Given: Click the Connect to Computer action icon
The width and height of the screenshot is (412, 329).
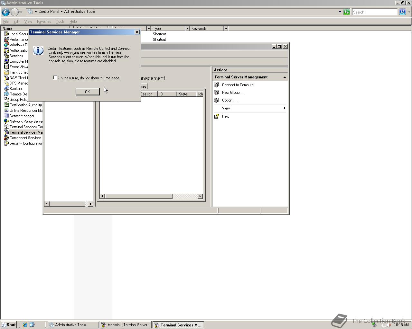Looking at the screenshot, I should pyautogui.click(x=217, y=85).
